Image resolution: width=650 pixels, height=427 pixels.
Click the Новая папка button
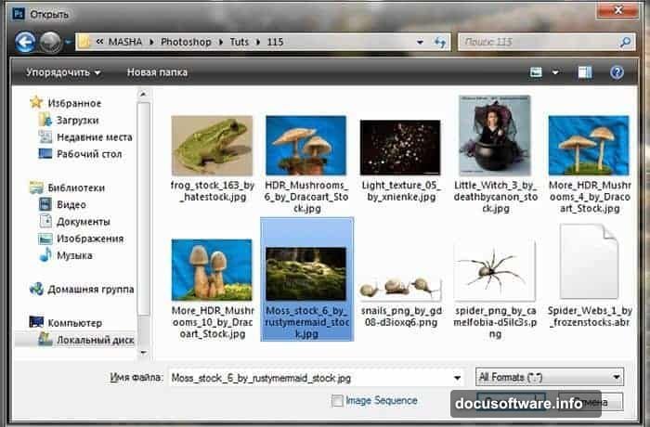point(157,71)
